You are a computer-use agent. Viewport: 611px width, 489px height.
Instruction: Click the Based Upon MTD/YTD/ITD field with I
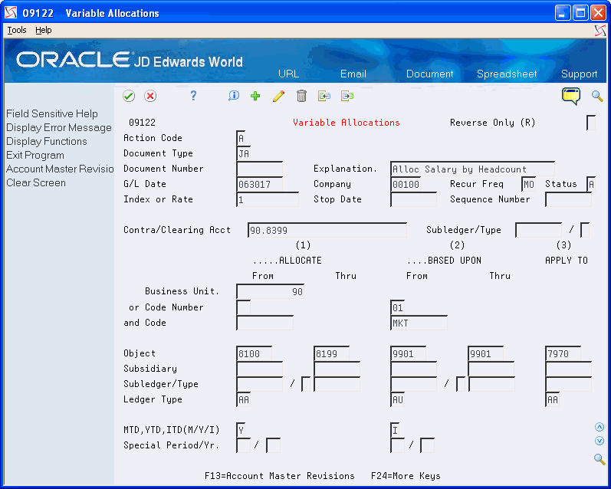[x=395, y=430]
